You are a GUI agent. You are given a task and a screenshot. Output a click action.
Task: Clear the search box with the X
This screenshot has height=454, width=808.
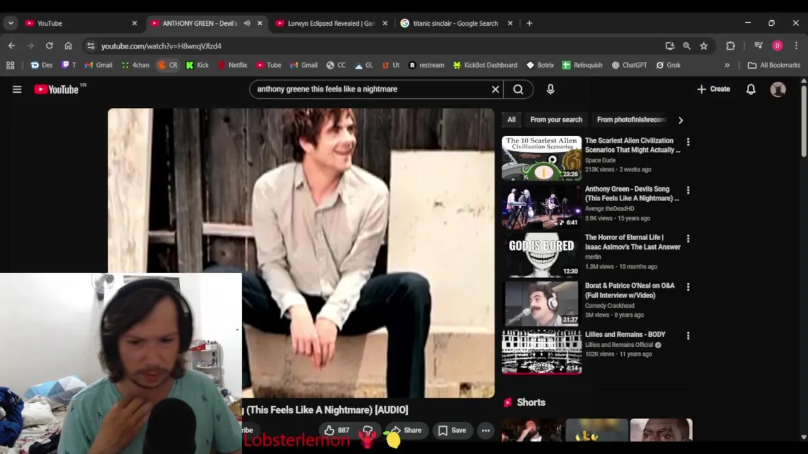coord(496,90)
